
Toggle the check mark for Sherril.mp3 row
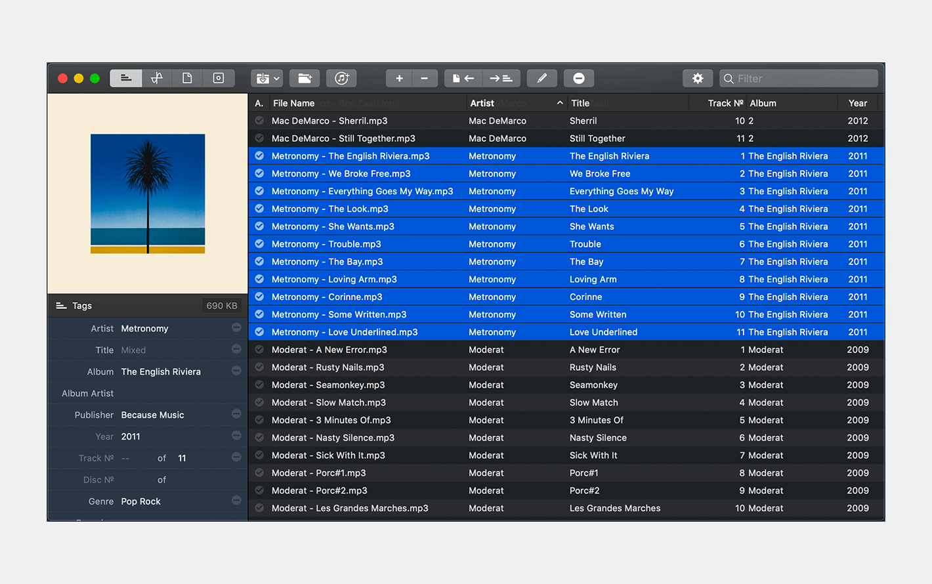click(259, 121)
